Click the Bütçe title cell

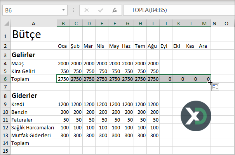point(33,35)
